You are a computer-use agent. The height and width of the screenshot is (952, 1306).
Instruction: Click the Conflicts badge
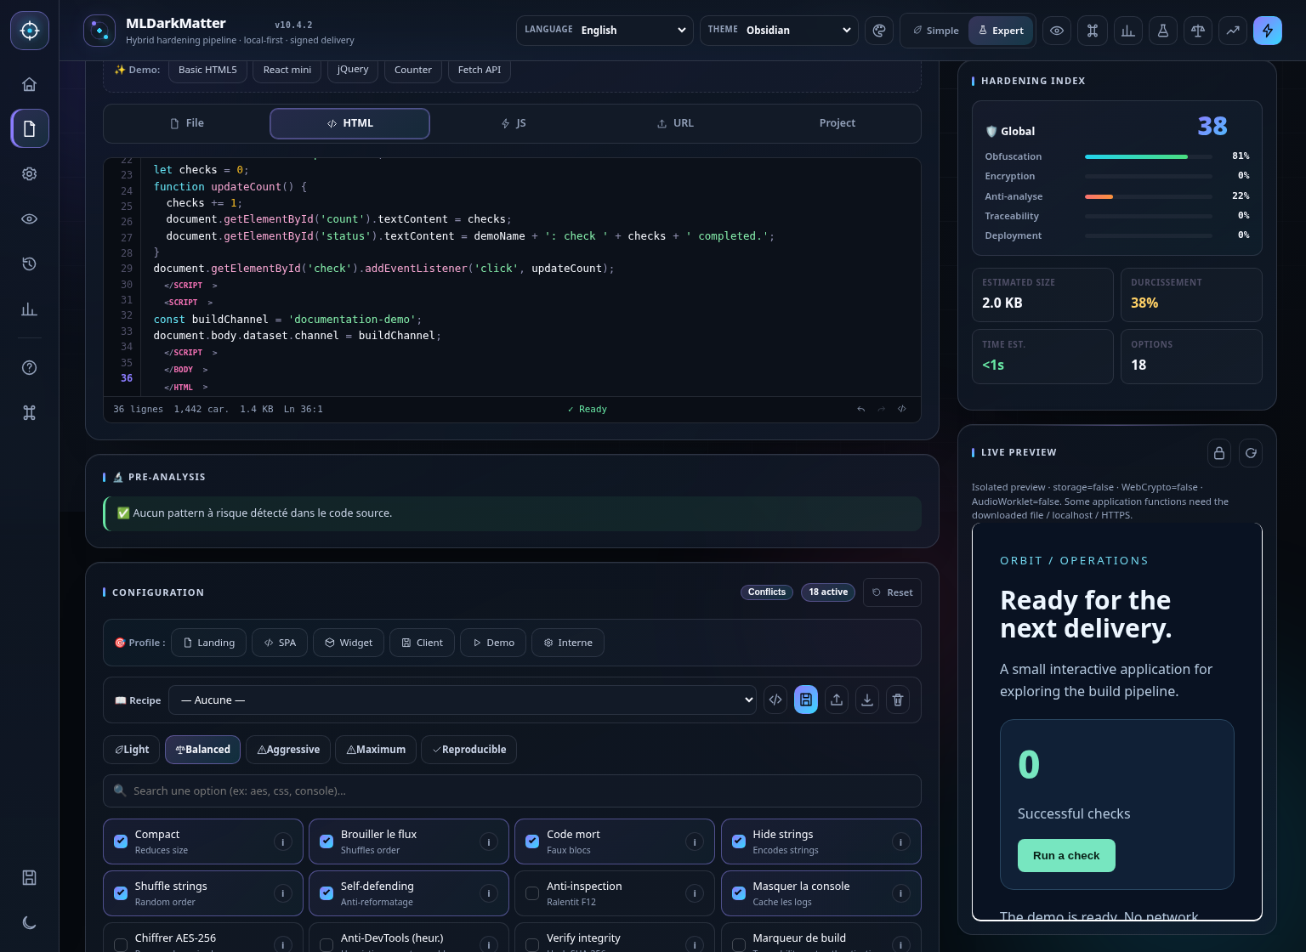coord(767,592)
